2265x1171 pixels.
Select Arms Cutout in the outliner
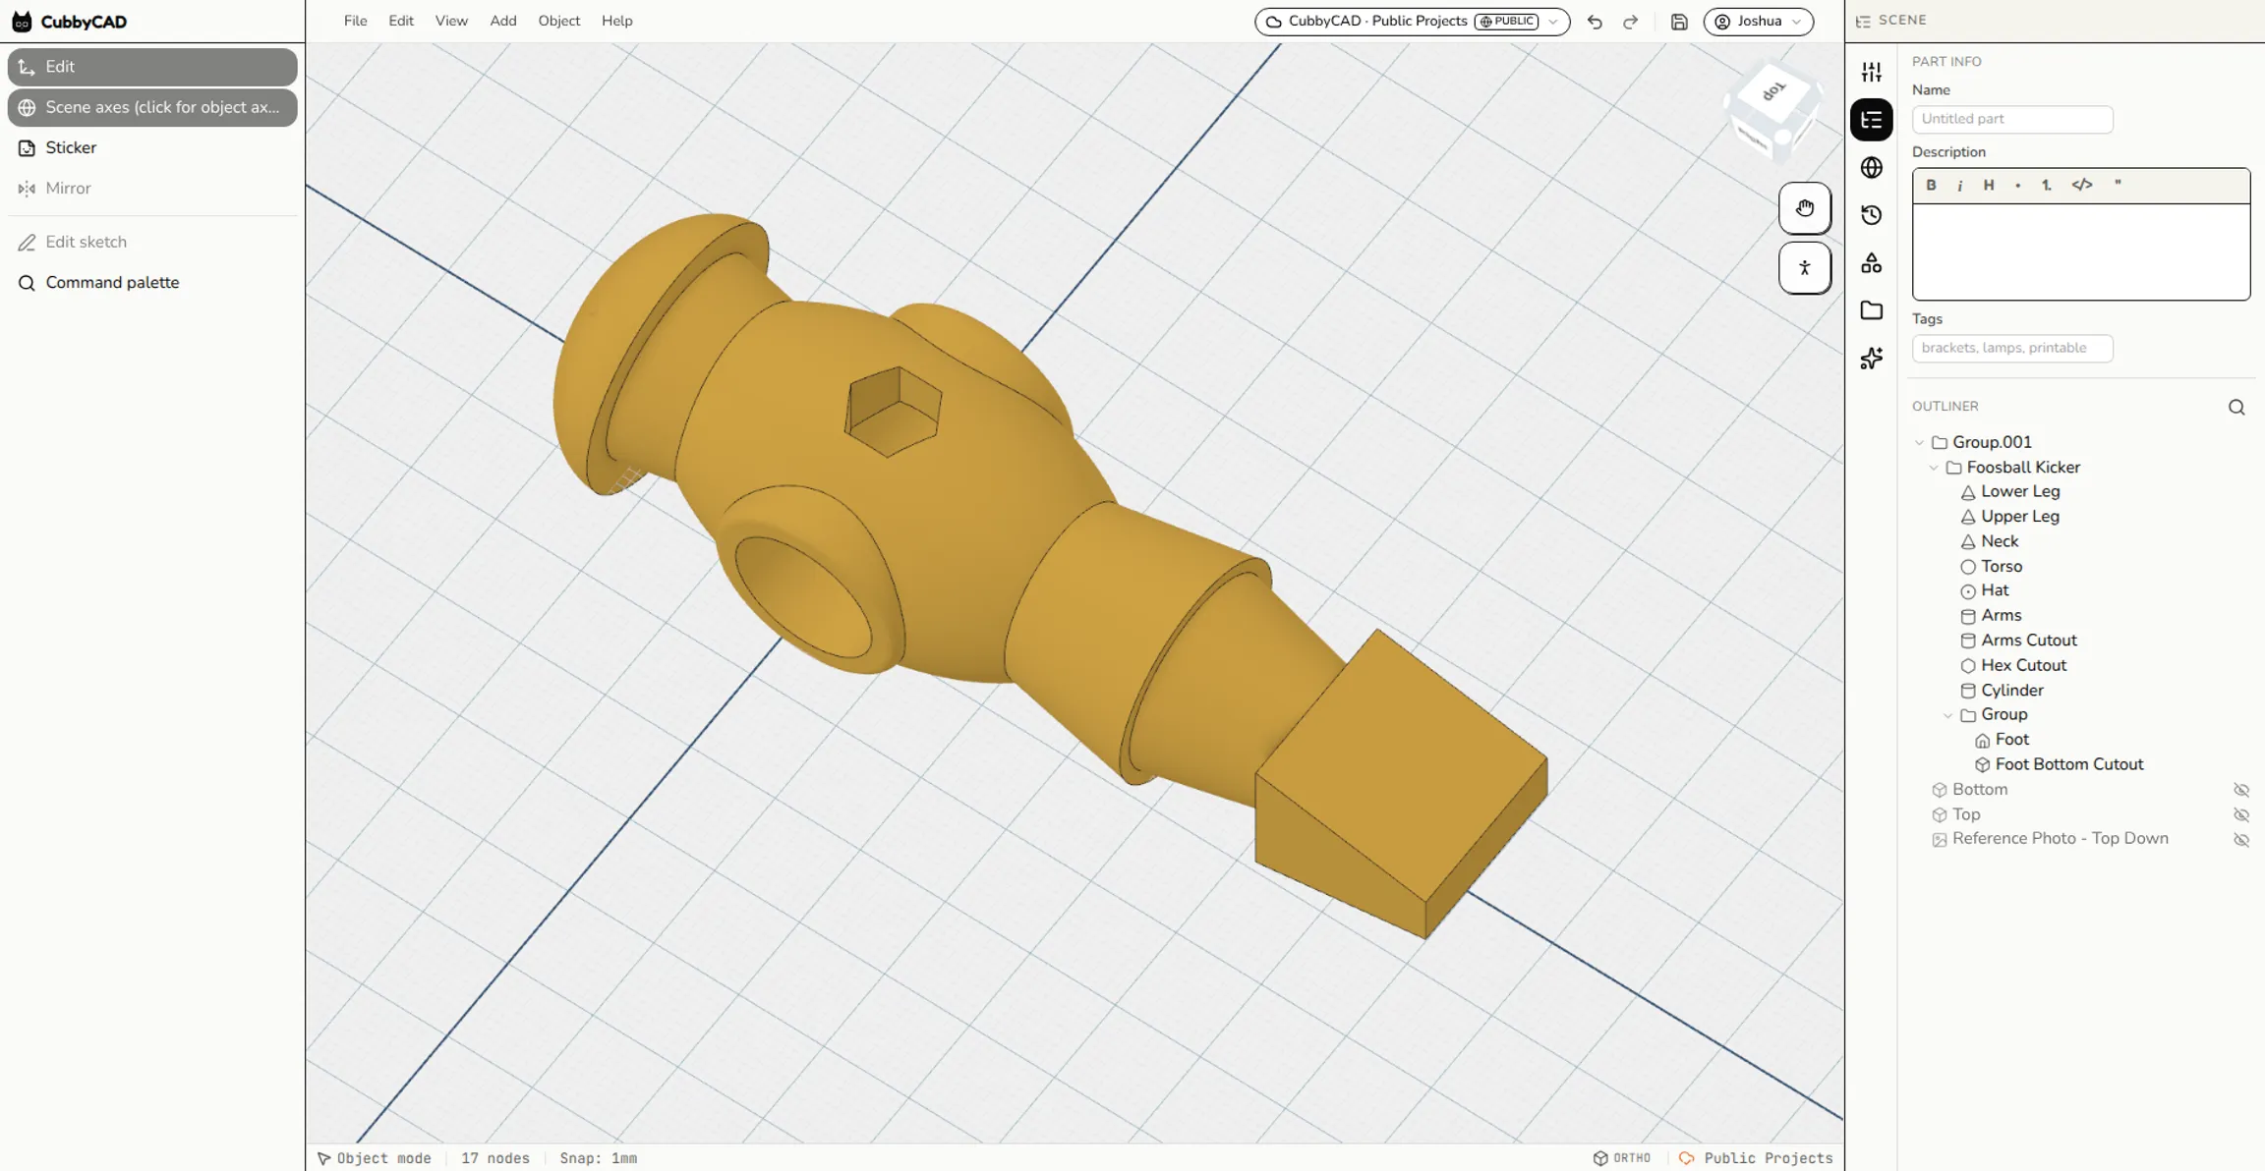point(2029,641)
